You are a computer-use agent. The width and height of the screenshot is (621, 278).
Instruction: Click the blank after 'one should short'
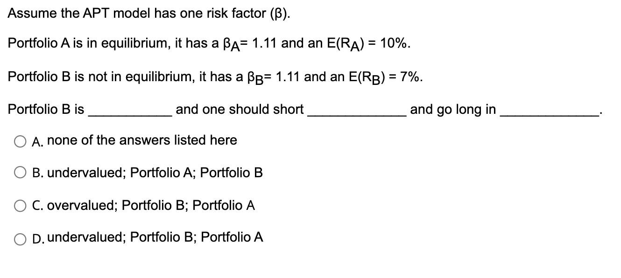(355, 112)
